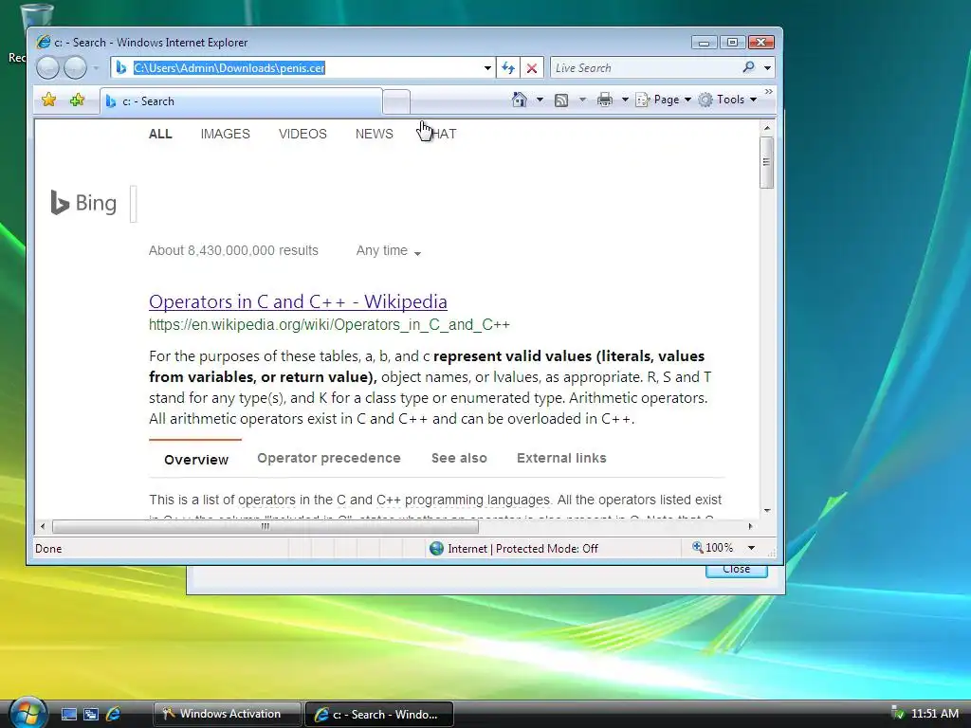Click the vertical scrollbar thumb
971x728 pixels.
click(766, 162)
